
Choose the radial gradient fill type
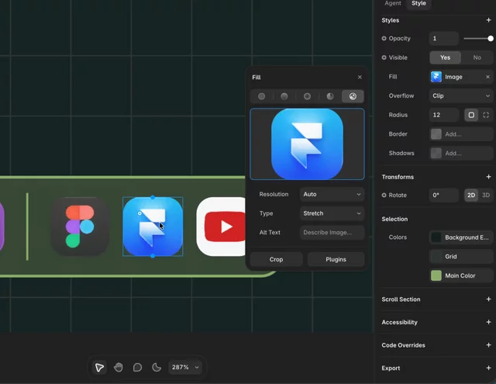307,96
